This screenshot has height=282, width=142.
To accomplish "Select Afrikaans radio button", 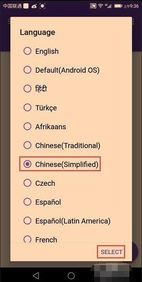I will 27,126.
